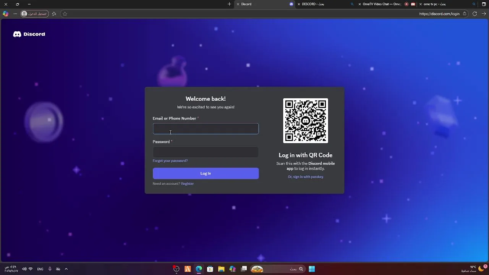
Task: Close the DESCORD search tab
Action: pyautogui.click(x=299, y=4)
